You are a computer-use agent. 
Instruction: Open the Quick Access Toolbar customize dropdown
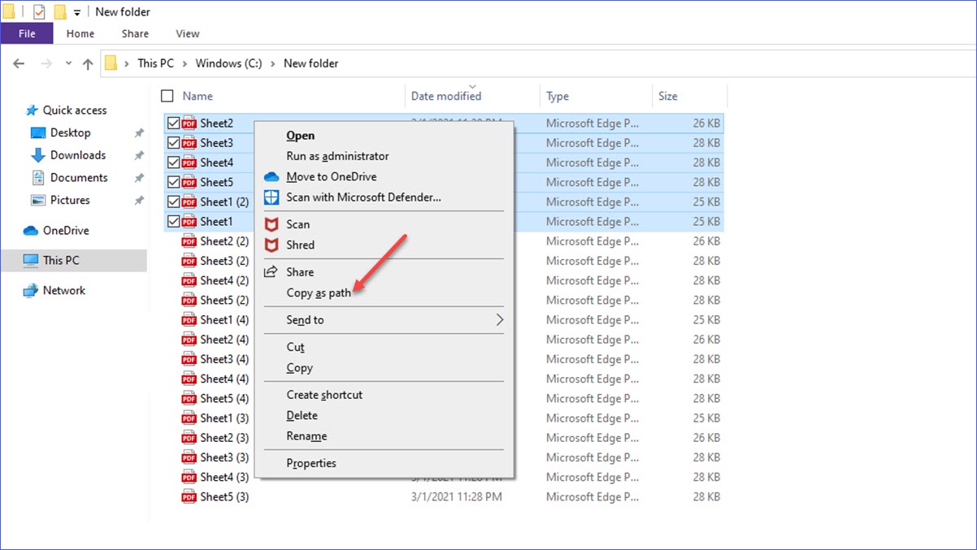pos(76,11)
